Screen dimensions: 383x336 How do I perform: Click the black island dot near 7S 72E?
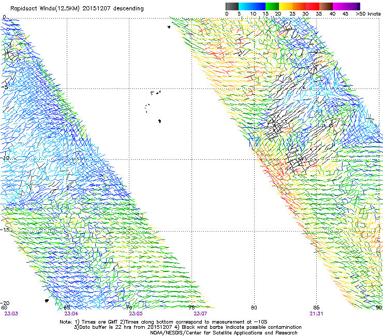point(159,121)
